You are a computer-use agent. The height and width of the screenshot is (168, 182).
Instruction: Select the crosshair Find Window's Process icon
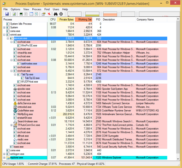(x=61, y=14)
